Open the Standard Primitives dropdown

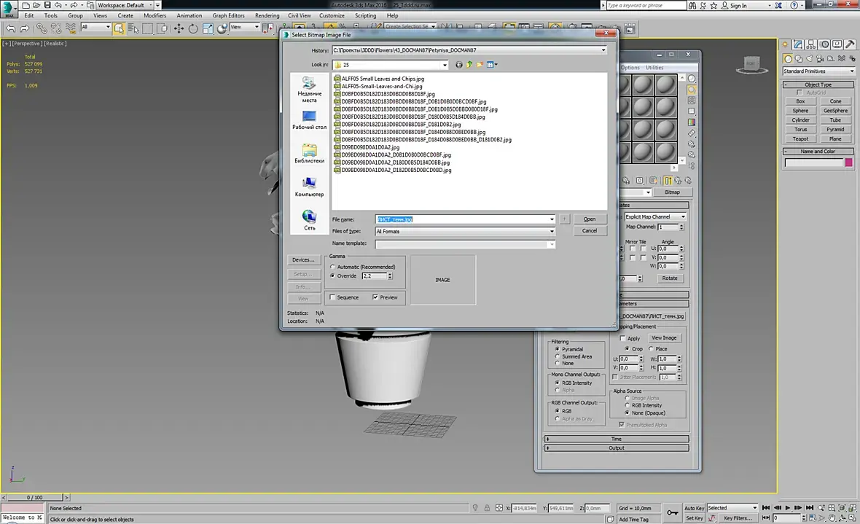pos(818,71)
